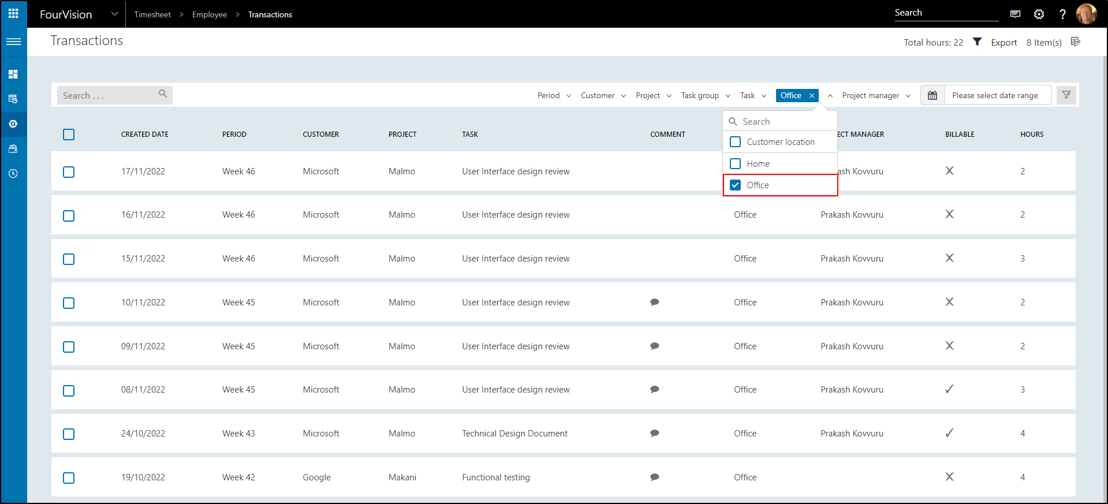
Task: Open the calendar date picker icon
Action: [x=932, y=95]
